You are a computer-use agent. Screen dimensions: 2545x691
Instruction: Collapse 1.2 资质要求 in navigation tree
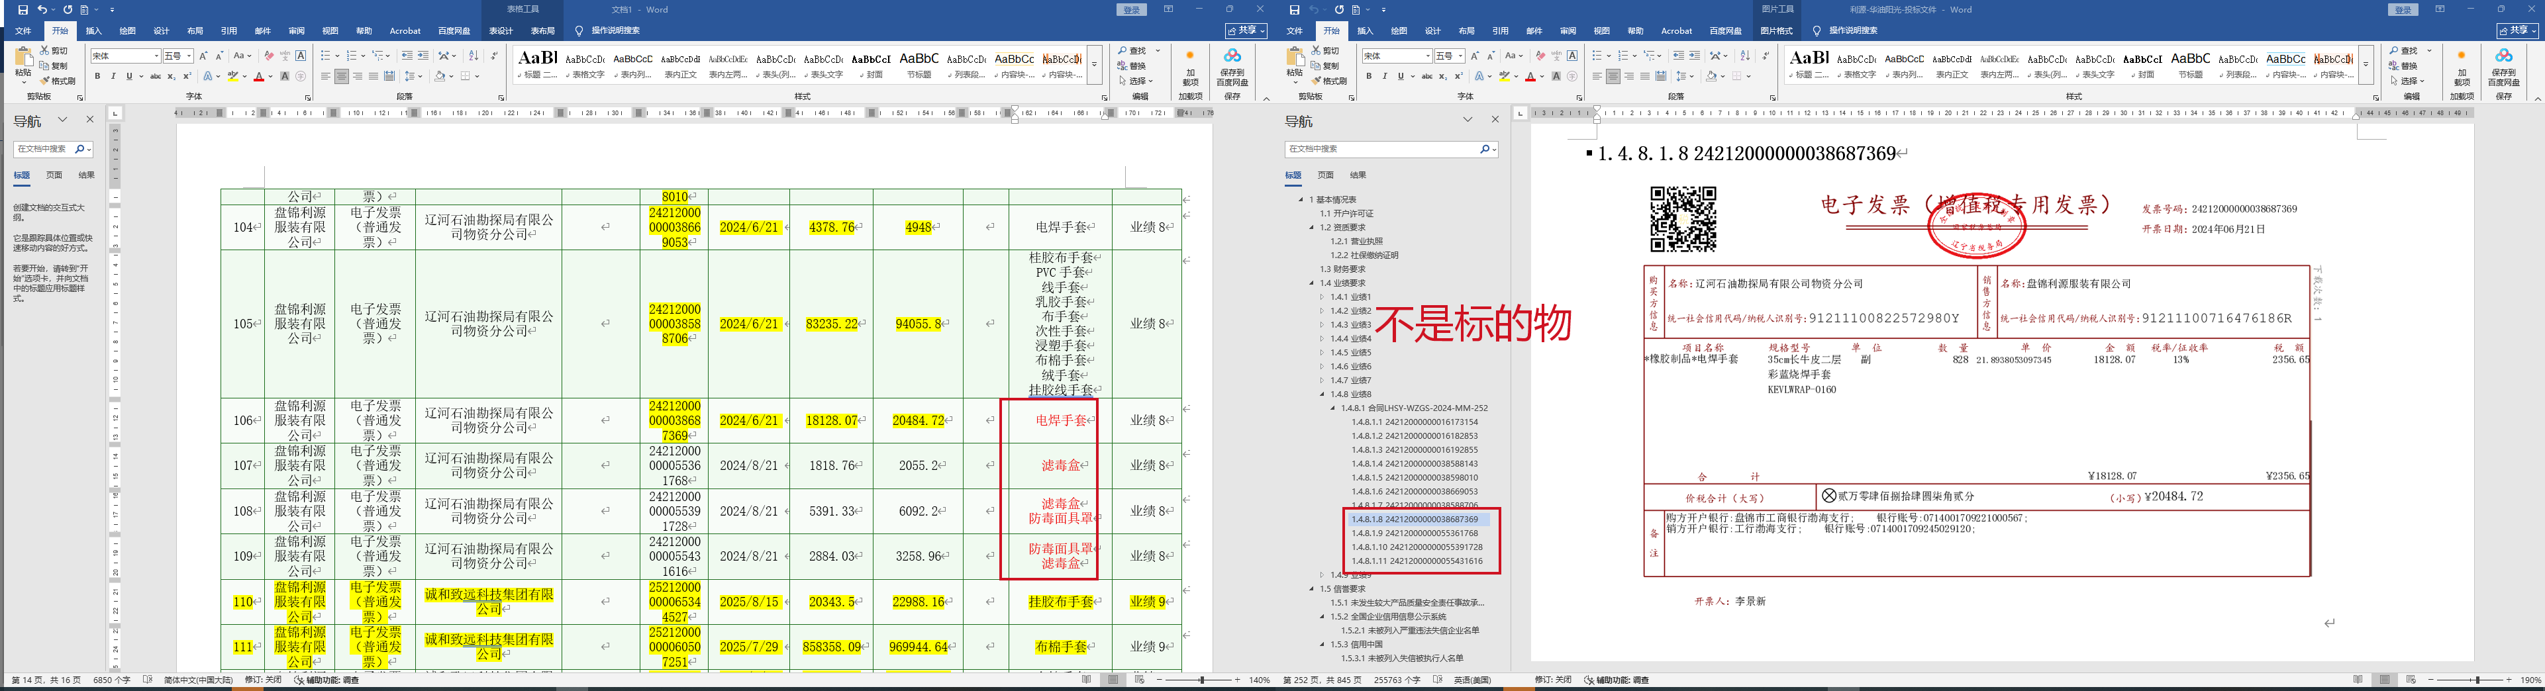[x=1312, y=228]
